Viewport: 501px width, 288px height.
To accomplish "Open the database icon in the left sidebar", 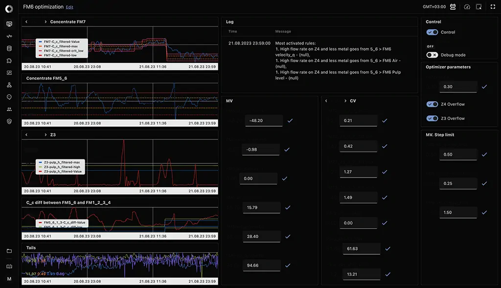I will (8, 48).
